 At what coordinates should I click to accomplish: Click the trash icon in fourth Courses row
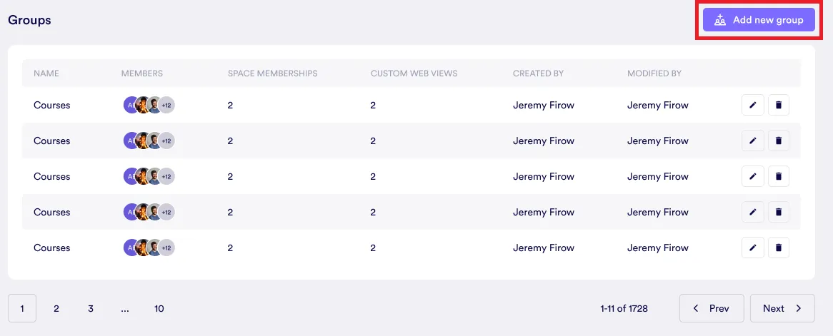[x=779, y=212]
